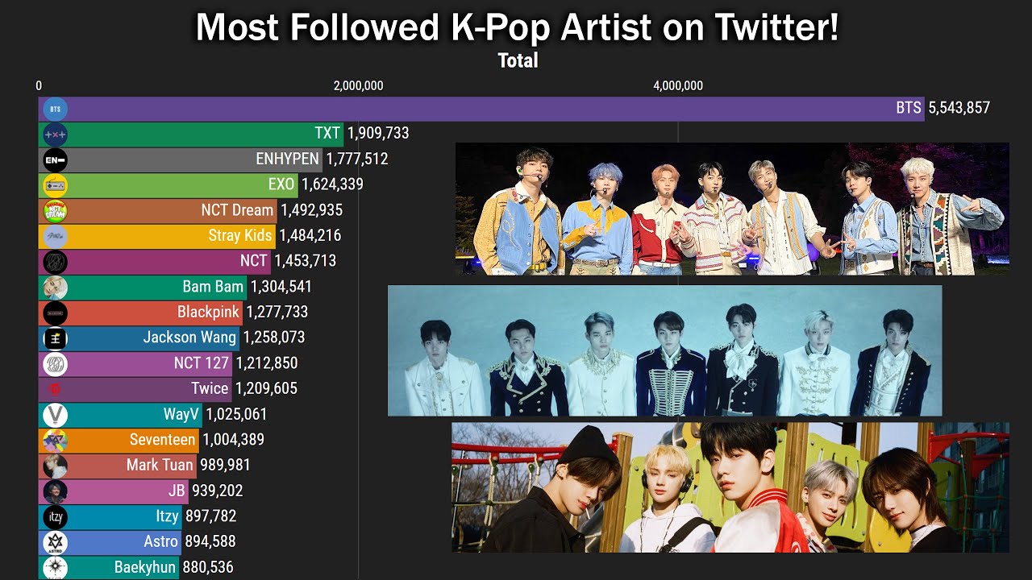This screenshot has height=580, width=1032.
Task: Click the EXO logo icon
Action: tap(55, 185)
